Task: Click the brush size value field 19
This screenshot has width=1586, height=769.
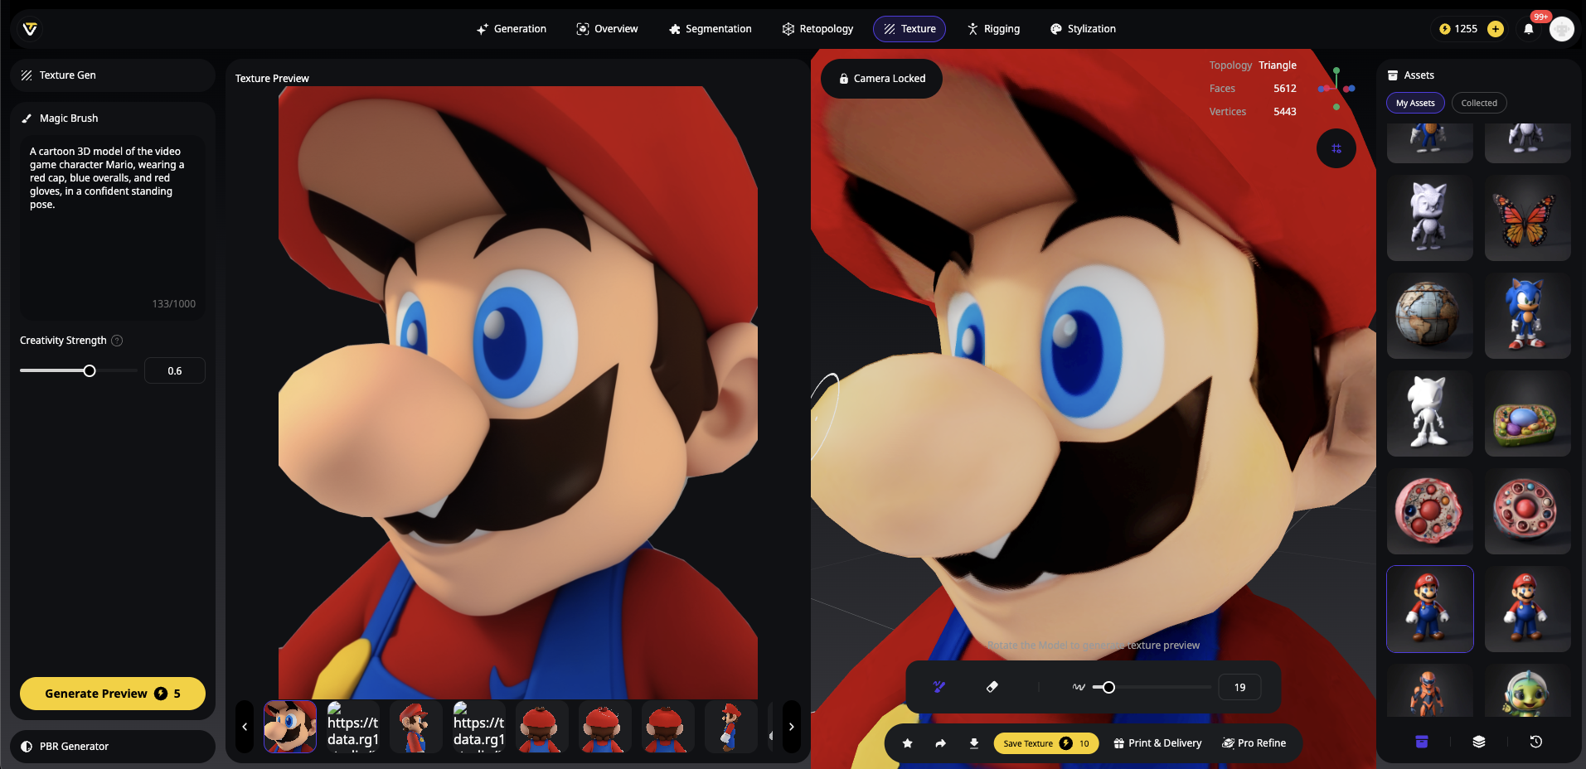Action: click(x=1240, y=687)
